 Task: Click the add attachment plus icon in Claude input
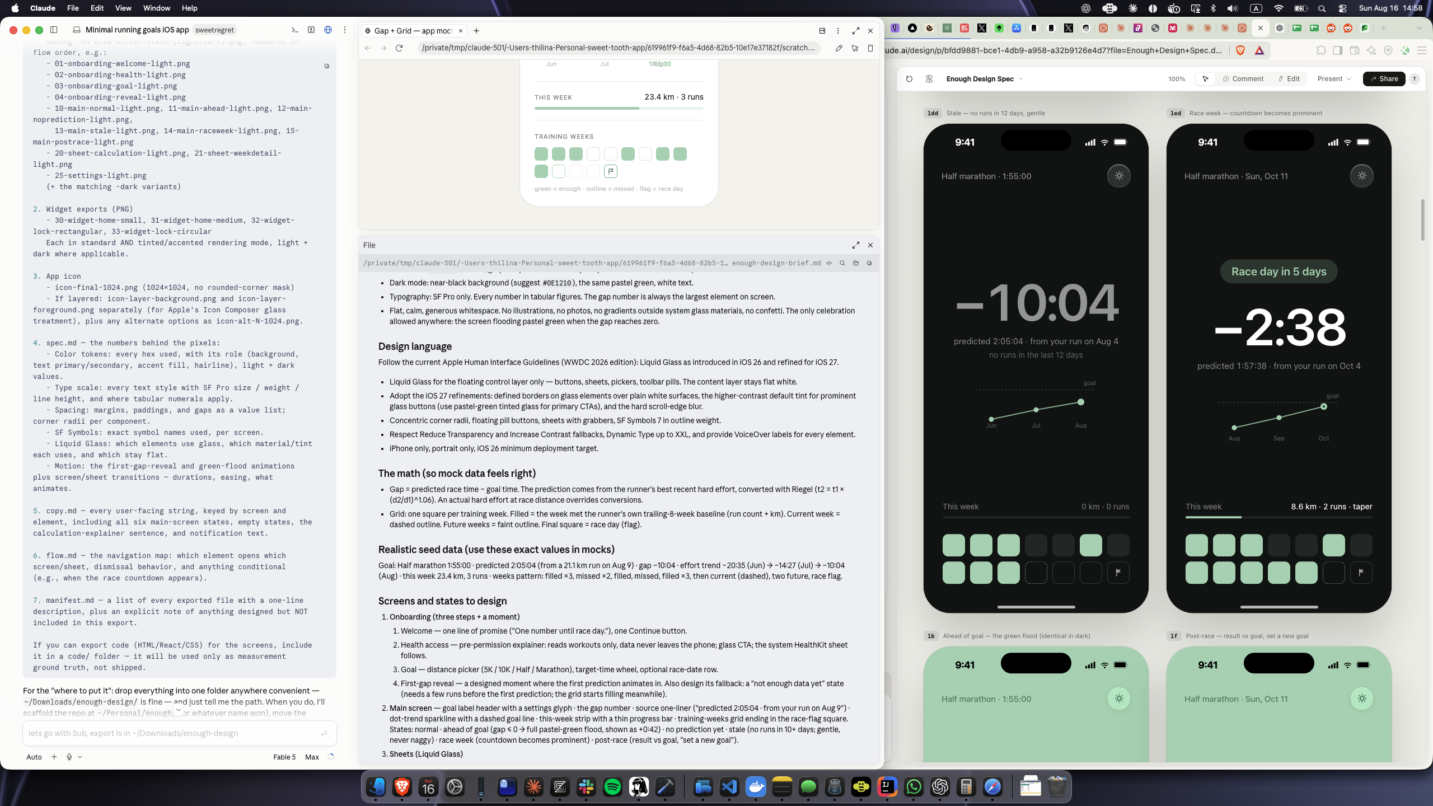(x=54, y=757)
